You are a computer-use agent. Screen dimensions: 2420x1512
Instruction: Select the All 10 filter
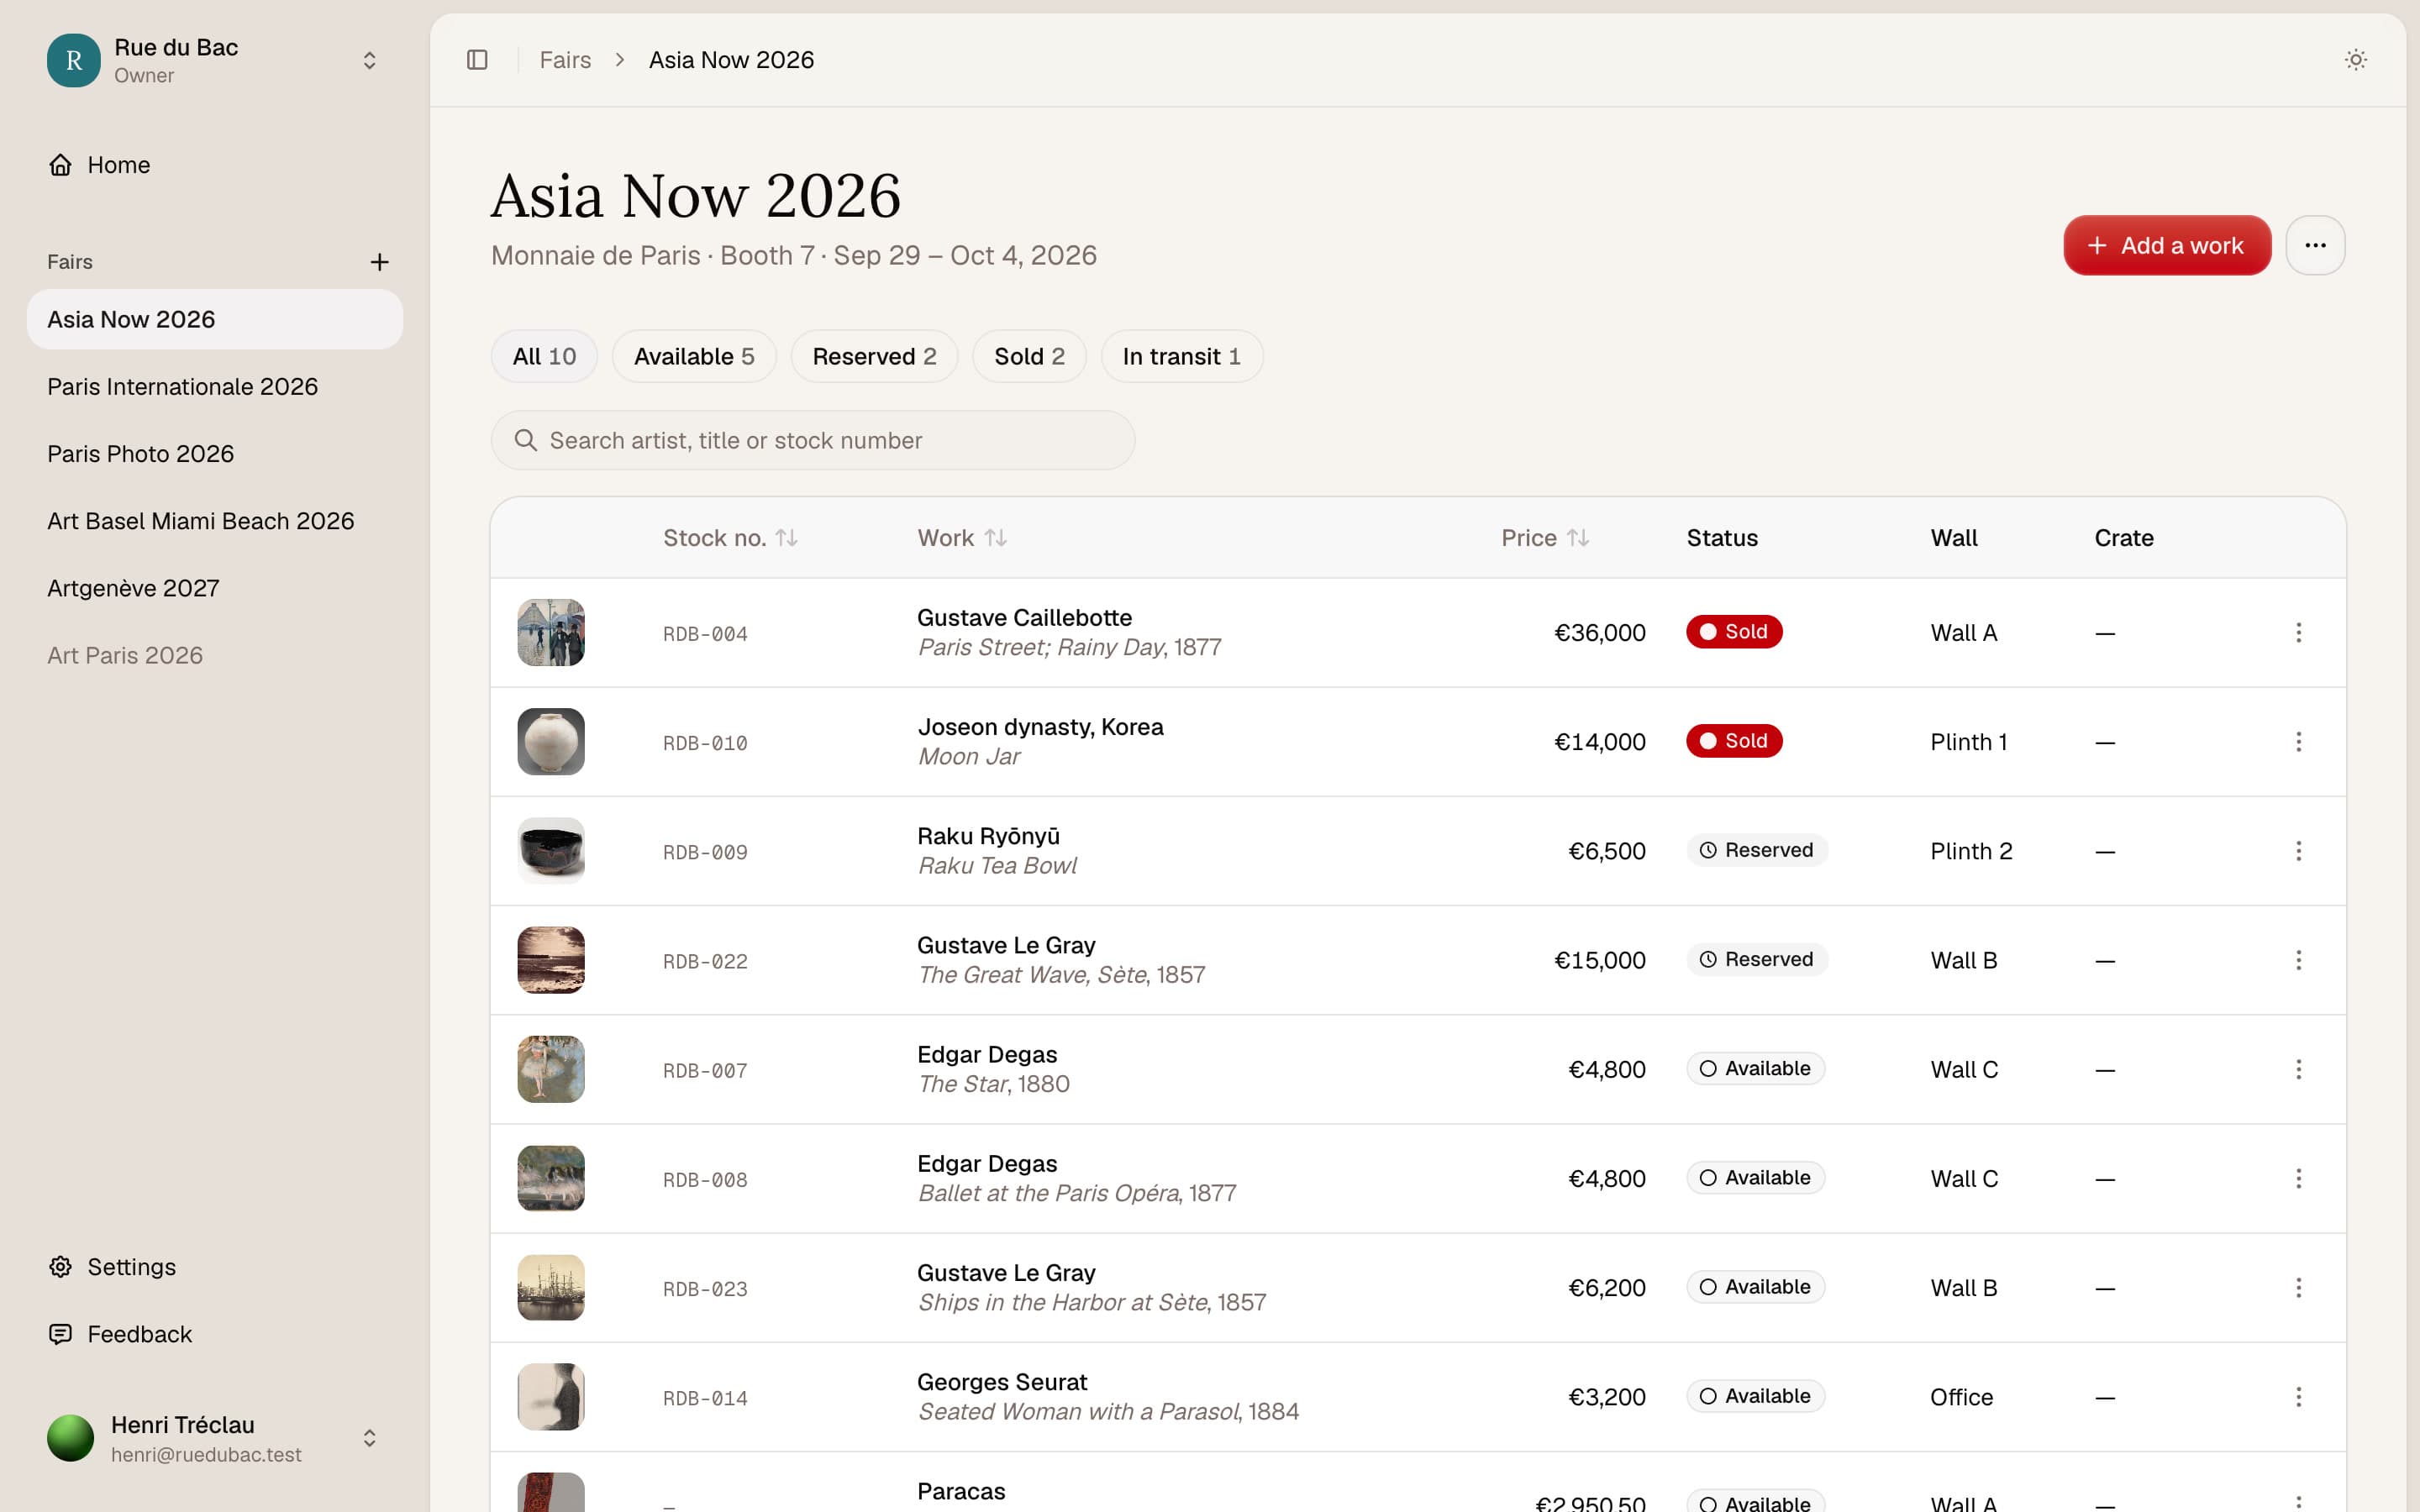(544, 356)
